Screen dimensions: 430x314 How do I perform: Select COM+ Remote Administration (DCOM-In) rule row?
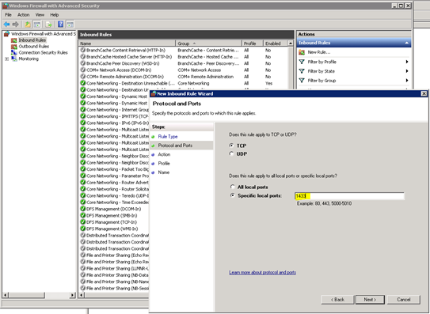point(184,77)
